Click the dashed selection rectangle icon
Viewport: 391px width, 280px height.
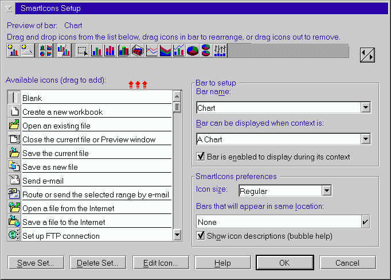click(x=83, y=50)
